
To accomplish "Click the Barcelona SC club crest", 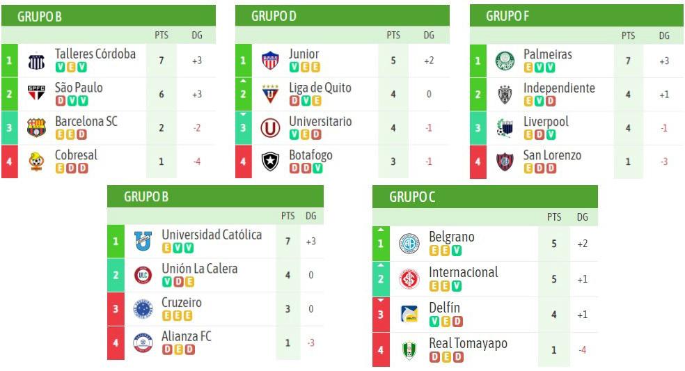I will 36,127.
